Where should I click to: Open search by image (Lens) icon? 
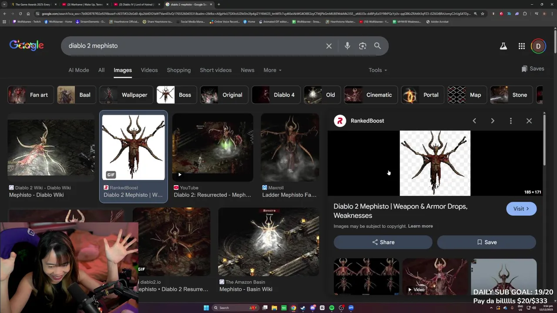(x=362, y=46)
